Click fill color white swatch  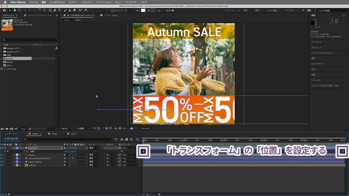143,10
